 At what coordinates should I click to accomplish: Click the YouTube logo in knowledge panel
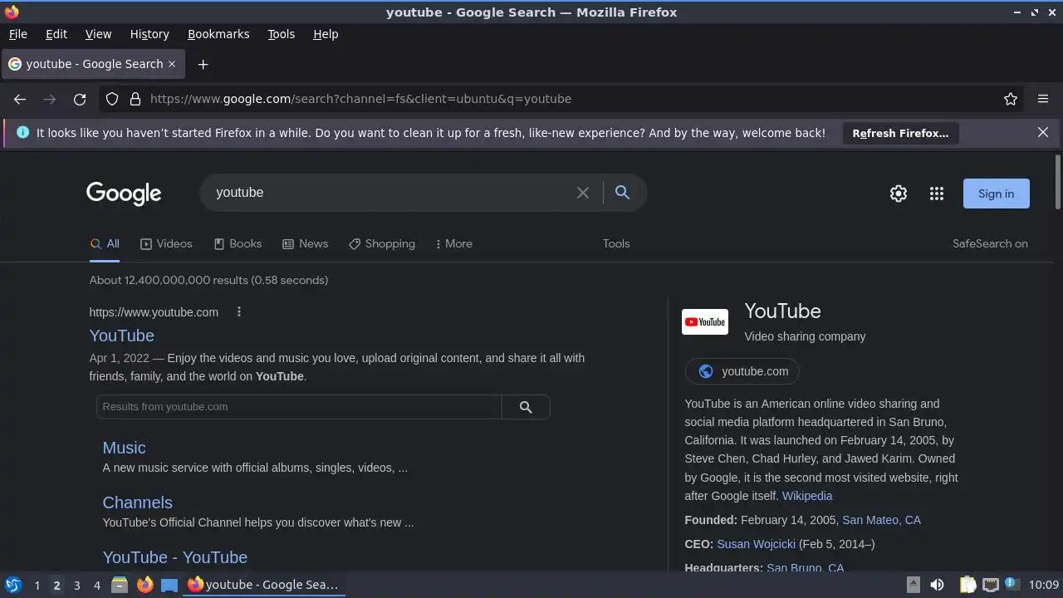click(x=705, y=322)
